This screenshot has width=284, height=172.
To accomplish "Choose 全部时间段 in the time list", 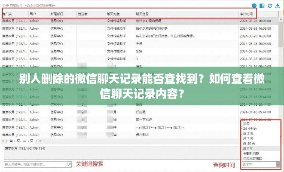I will coord(251,154).
